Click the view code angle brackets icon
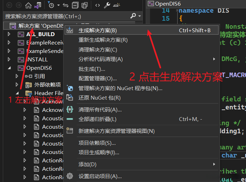246x182 pixels. tap(98, 5)
